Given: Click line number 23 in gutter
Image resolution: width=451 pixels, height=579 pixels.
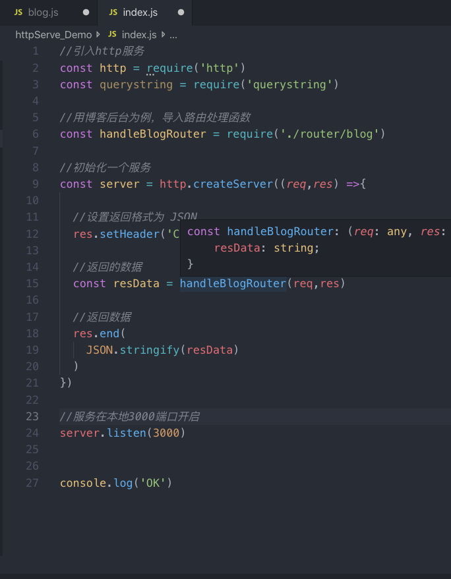Looking at the screenshot, I should 32,416.
